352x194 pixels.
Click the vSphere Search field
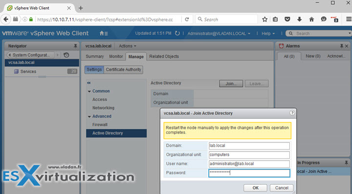coord(319,33)
